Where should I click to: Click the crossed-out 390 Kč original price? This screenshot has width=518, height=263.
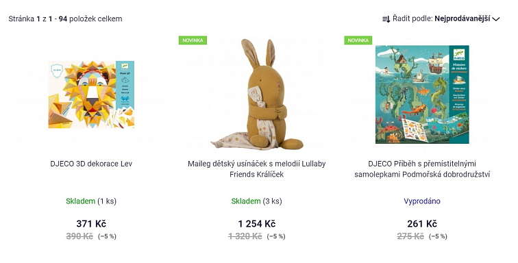pyautogui.click(x=79, y=236)
